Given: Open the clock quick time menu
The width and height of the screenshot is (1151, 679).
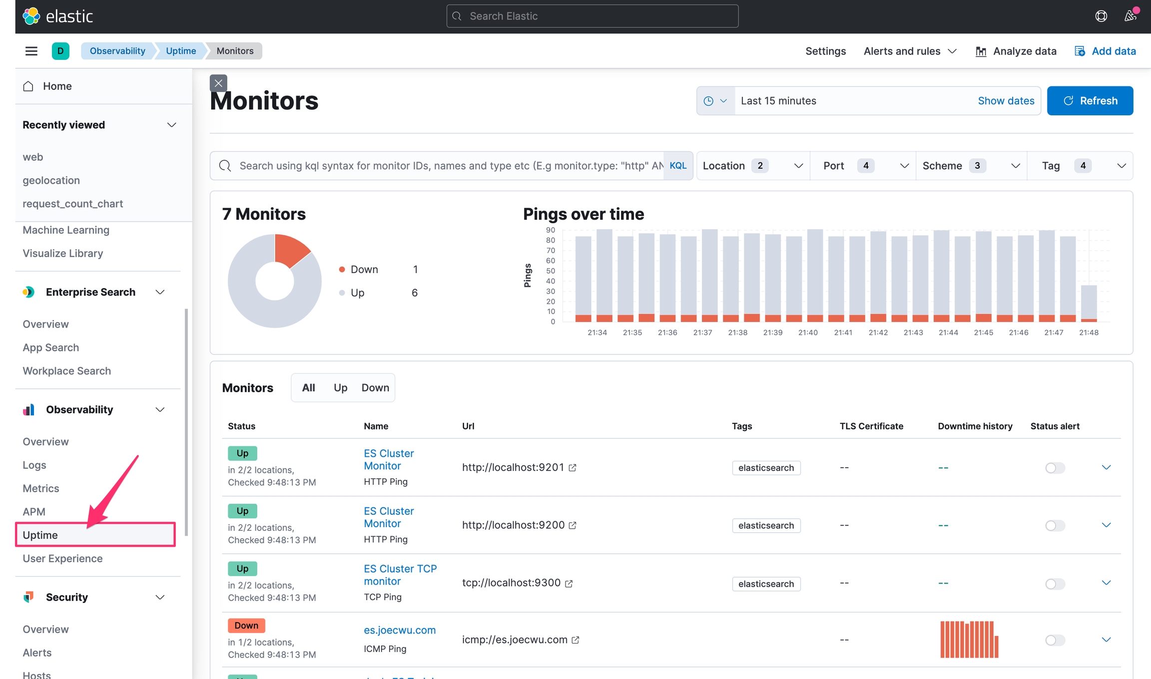Looking at the screenshot, I should [x=715, y=101].
